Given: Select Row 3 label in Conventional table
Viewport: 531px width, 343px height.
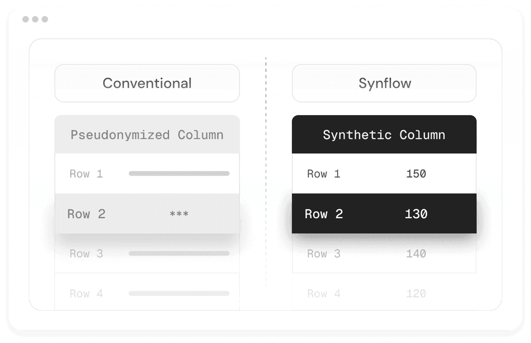Looking at the screenshot, I should [x=86, y=253].
